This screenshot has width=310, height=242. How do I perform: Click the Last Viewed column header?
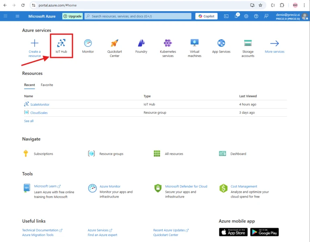[248, 96]
